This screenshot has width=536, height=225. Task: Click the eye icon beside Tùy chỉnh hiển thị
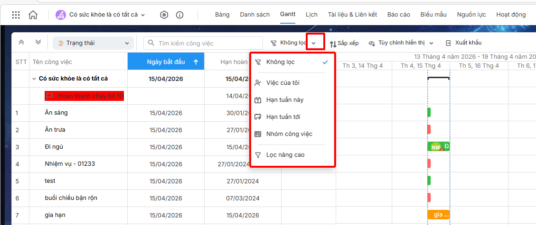click(372, 43)
